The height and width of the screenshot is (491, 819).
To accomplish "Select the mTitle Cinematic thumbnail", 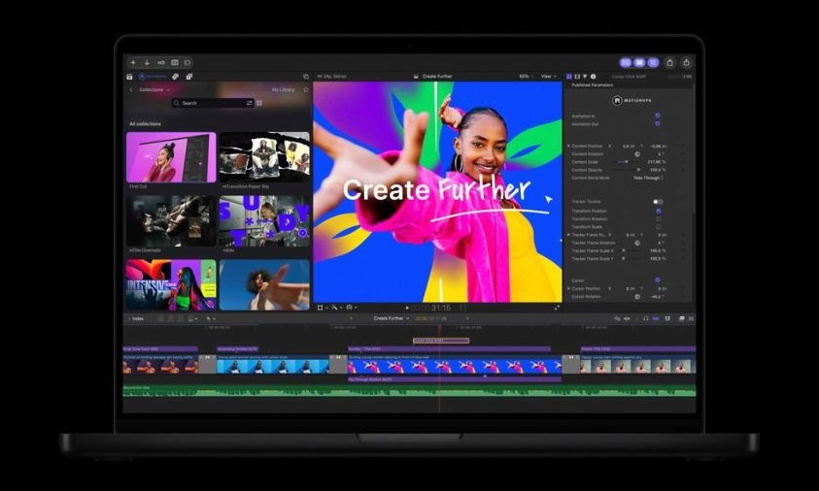I will click(x=171, y=220).
